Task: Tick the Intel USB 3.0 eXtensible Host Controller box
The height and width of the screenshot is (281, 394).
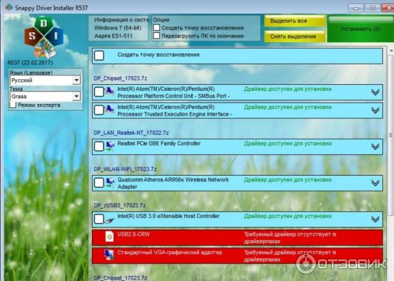Action: (99, 219)
